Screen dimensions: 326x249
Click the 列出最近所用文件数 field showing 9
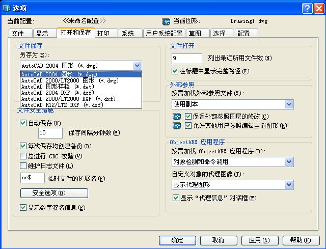point(187,59)
